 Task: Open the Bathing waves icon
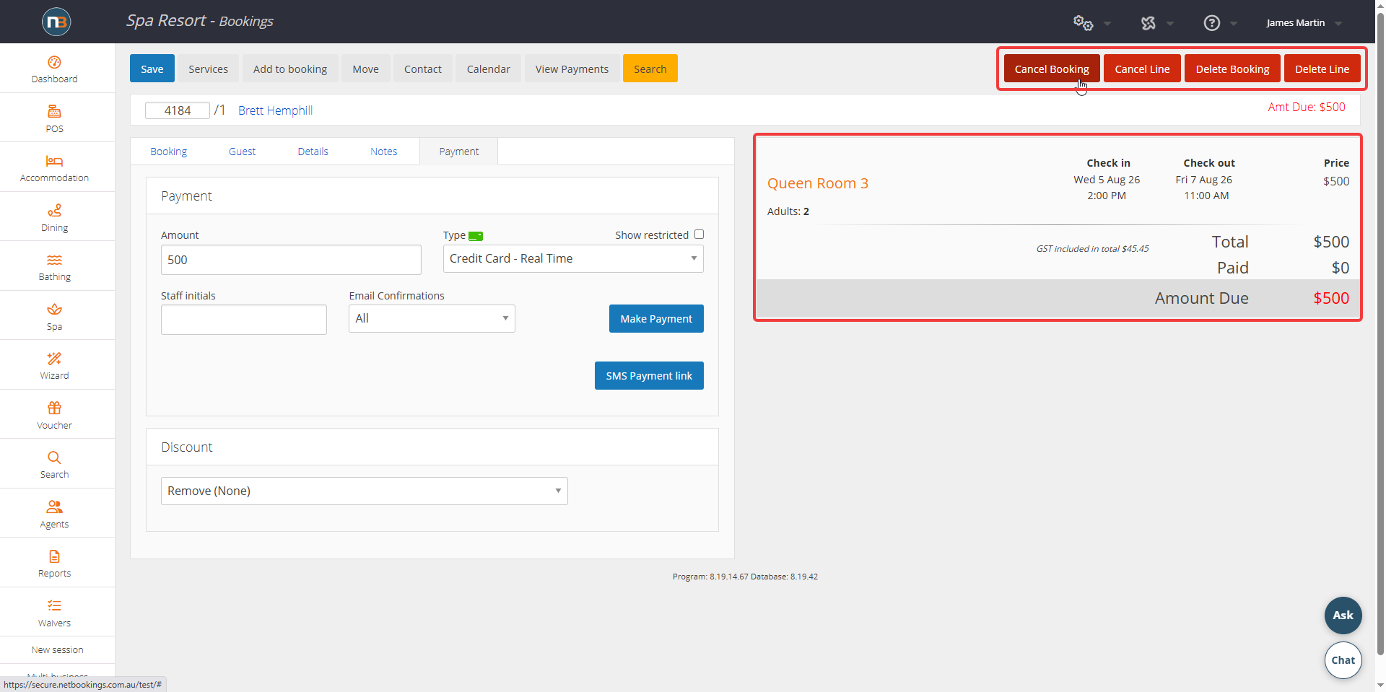[54, 260]
